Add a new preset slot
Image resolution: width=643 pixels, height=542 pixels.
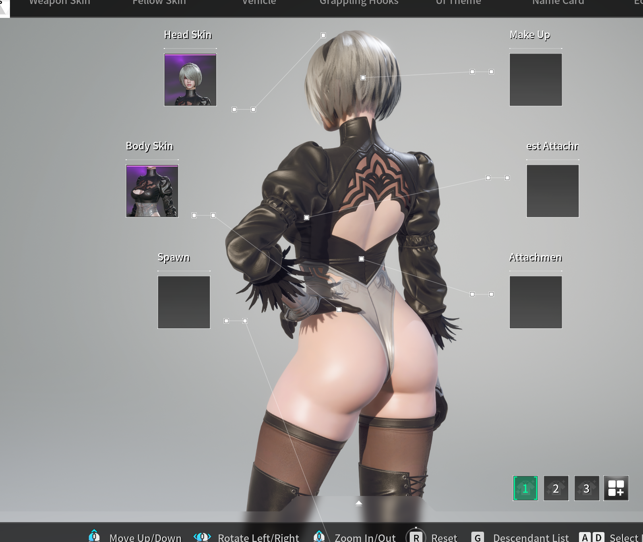point(616,488)
